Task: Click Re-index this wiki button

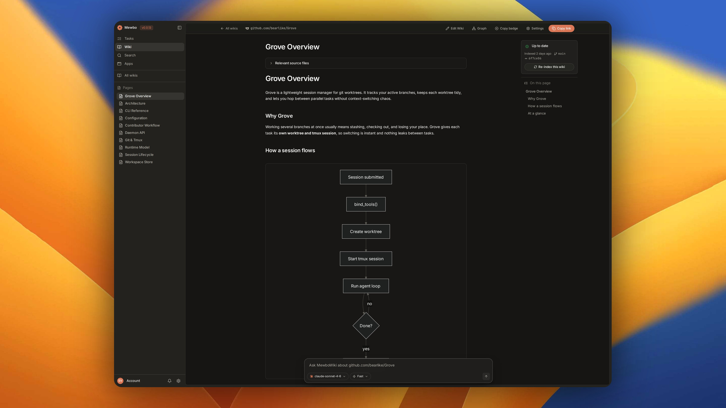Action: (x=549, y=67)
